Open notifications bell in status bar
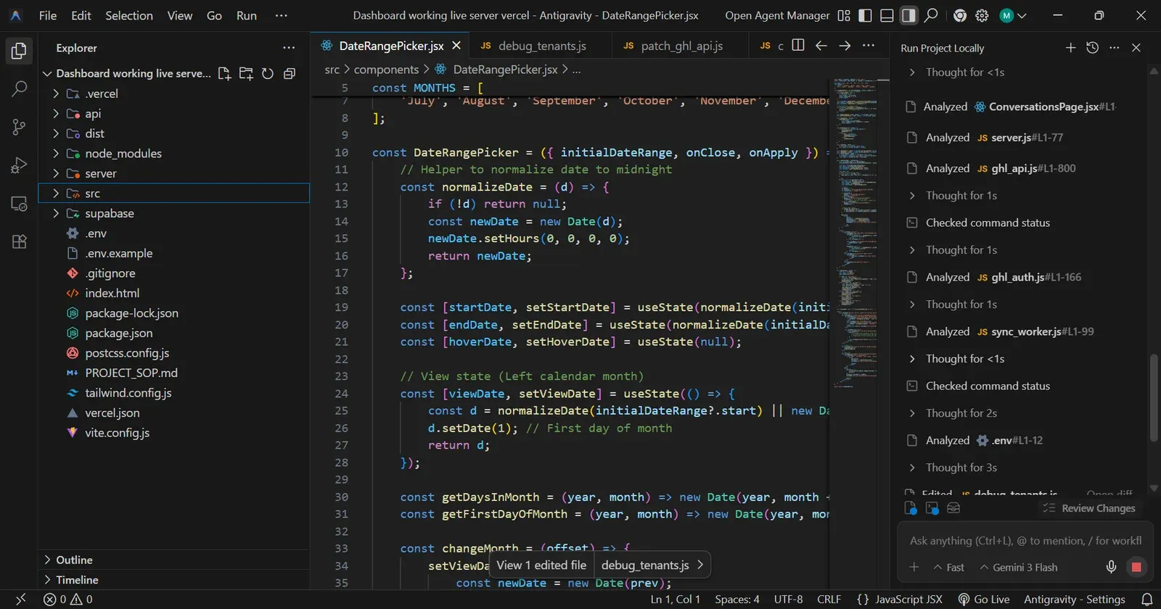Image resolution: width=1161 pixels, height=609 pixels. (x=1147, y=600)
